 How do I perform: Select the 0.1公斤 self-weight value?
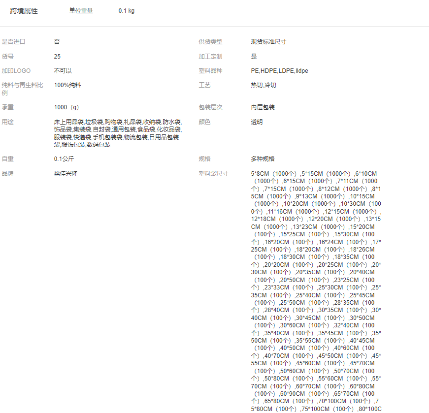click(x=64, y=159)
